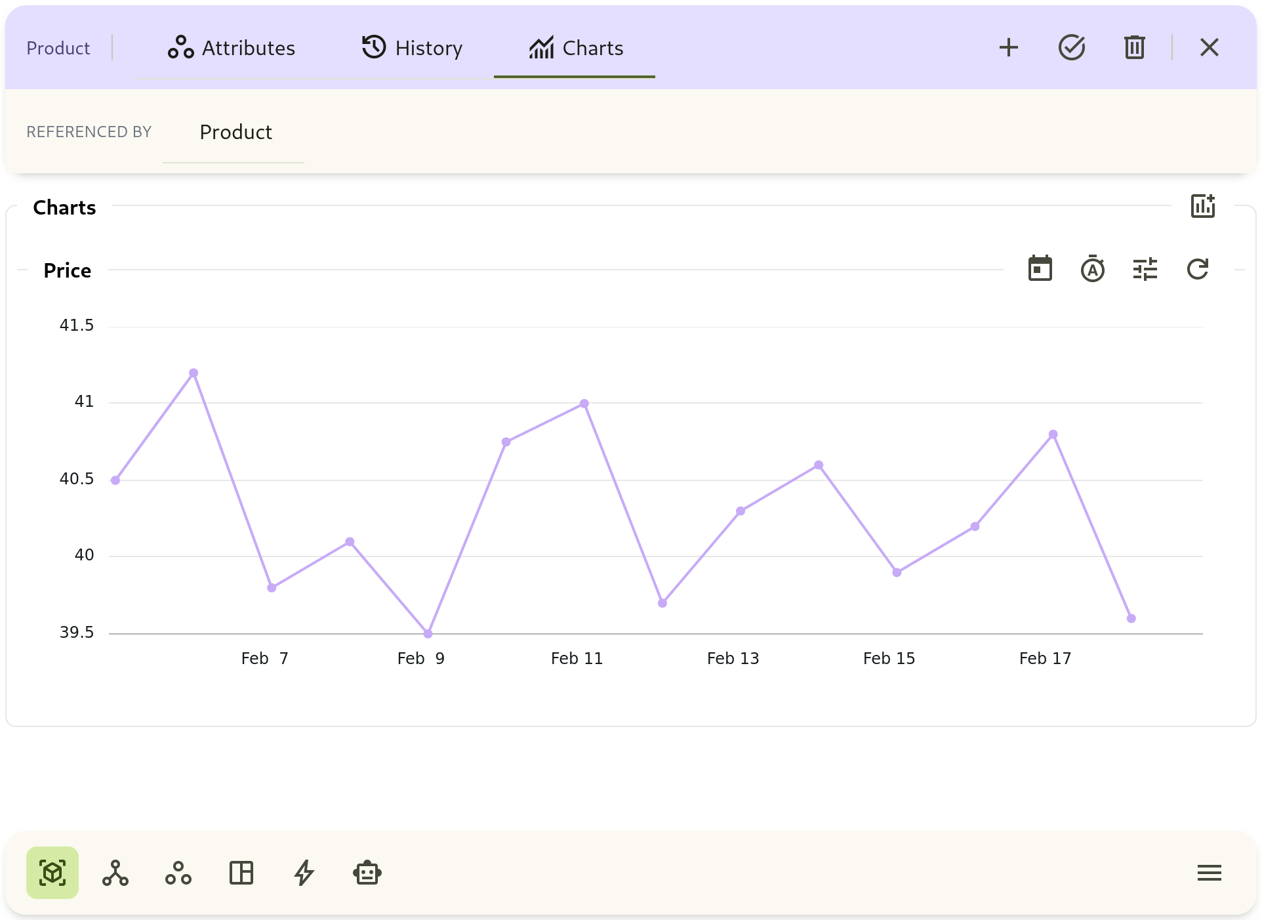Open the Product tab under REFERENCED BY
Screen dimensions: 1262x920
[235, 132]
